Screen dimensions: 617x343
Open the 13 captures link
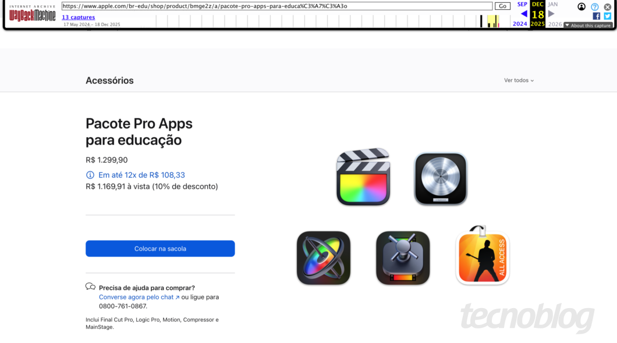[x=78, y=17]
